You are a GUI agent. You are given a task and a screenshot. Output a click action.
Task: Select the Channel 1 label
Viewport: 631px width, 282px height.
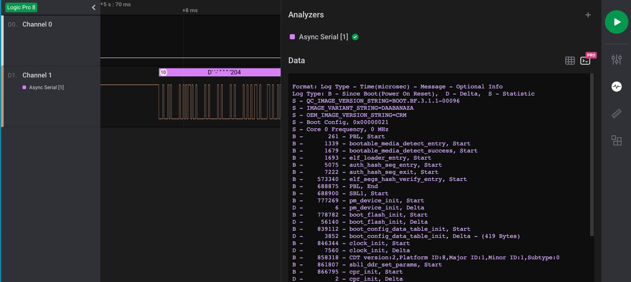tap(37, 75)
